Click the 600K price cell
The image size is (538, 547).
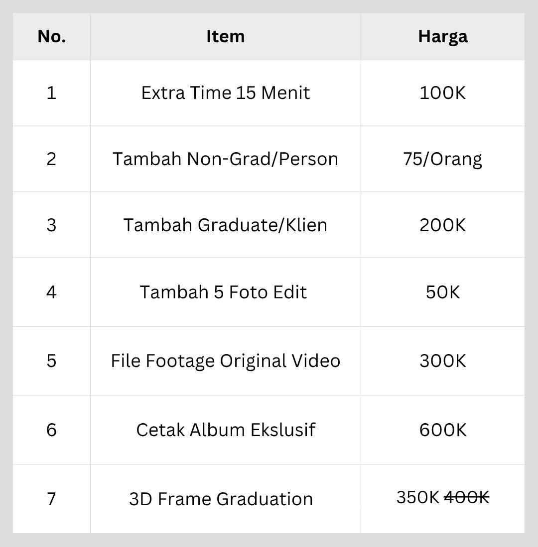pyautogui.click(x=442, y=430)
